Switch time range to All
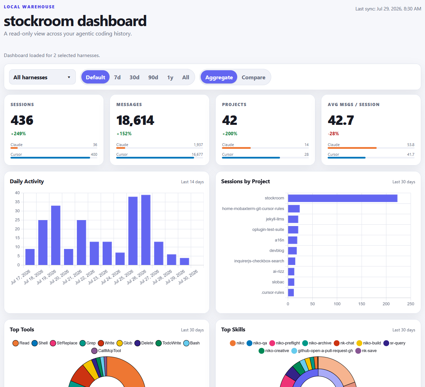The width and height of the screenshot is (425, 387). click(x=186, y=77)
